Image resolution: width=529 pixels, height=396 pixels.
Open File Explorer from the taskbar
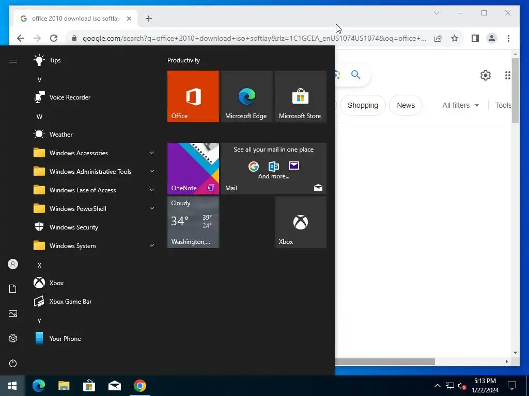[x=64, y=386]
